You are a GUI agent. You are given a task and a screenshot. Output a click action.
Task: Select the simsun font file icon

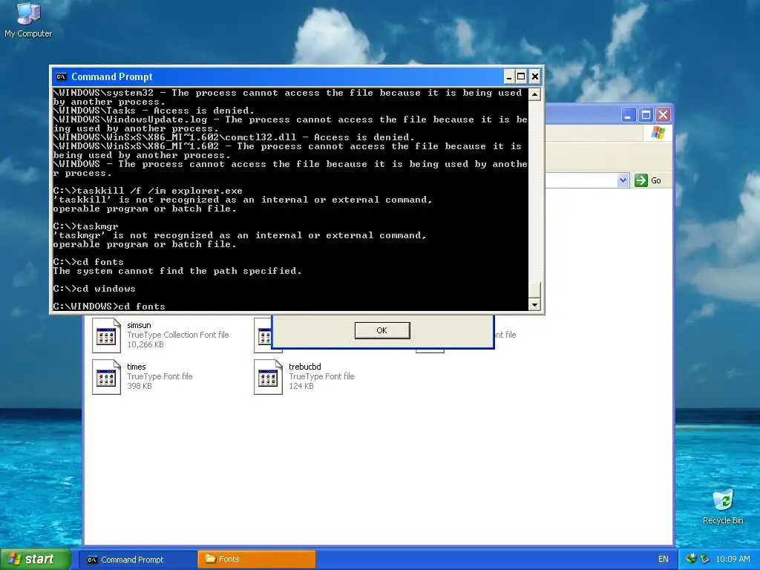tap(106, 335)
